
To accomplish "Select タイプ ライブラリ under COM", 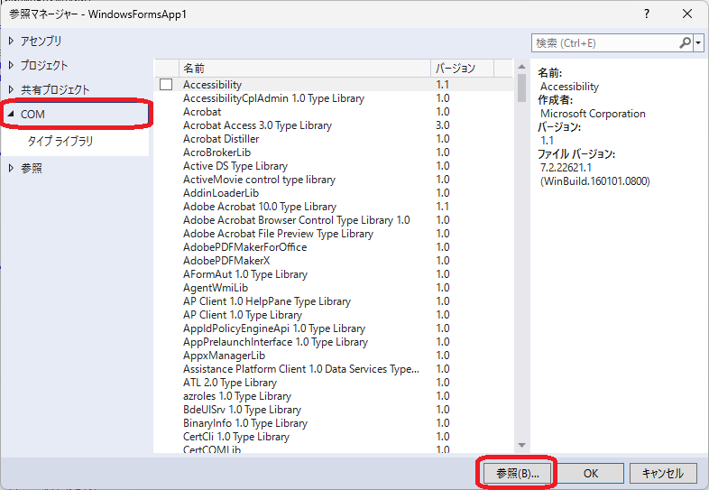I will pos(60,141).
